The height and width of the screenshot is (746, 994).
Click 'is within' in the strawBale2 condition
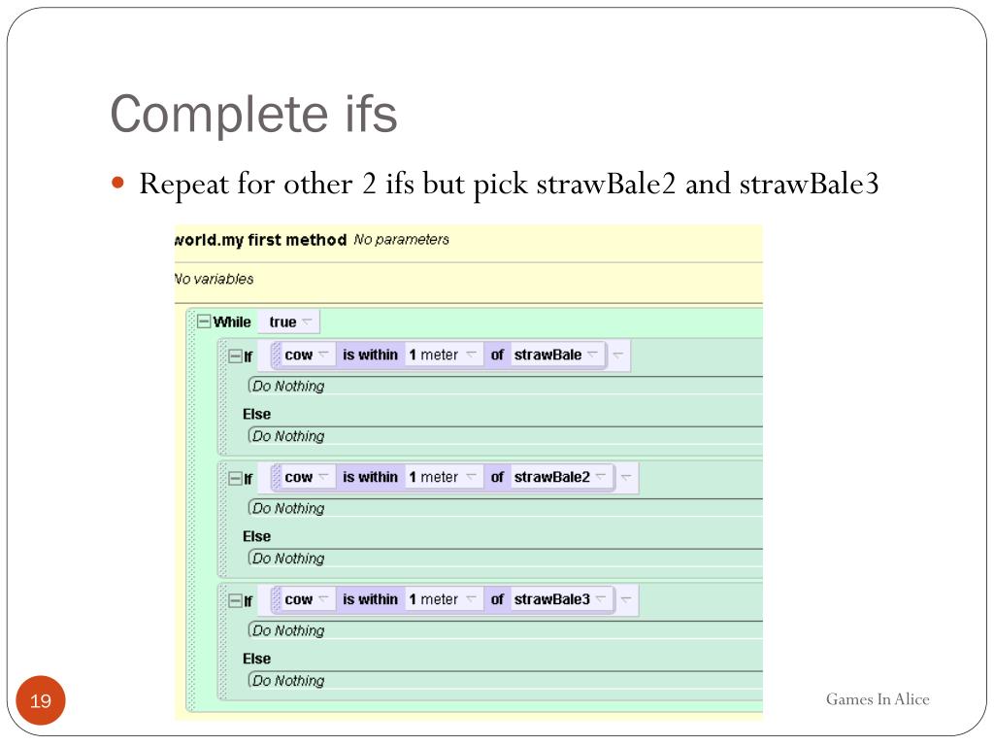pos(370,476)
